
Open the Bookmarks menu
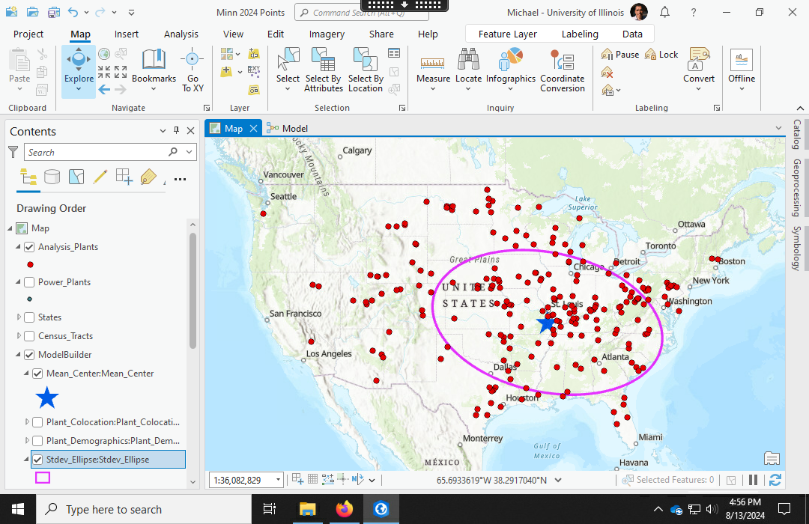154,66
